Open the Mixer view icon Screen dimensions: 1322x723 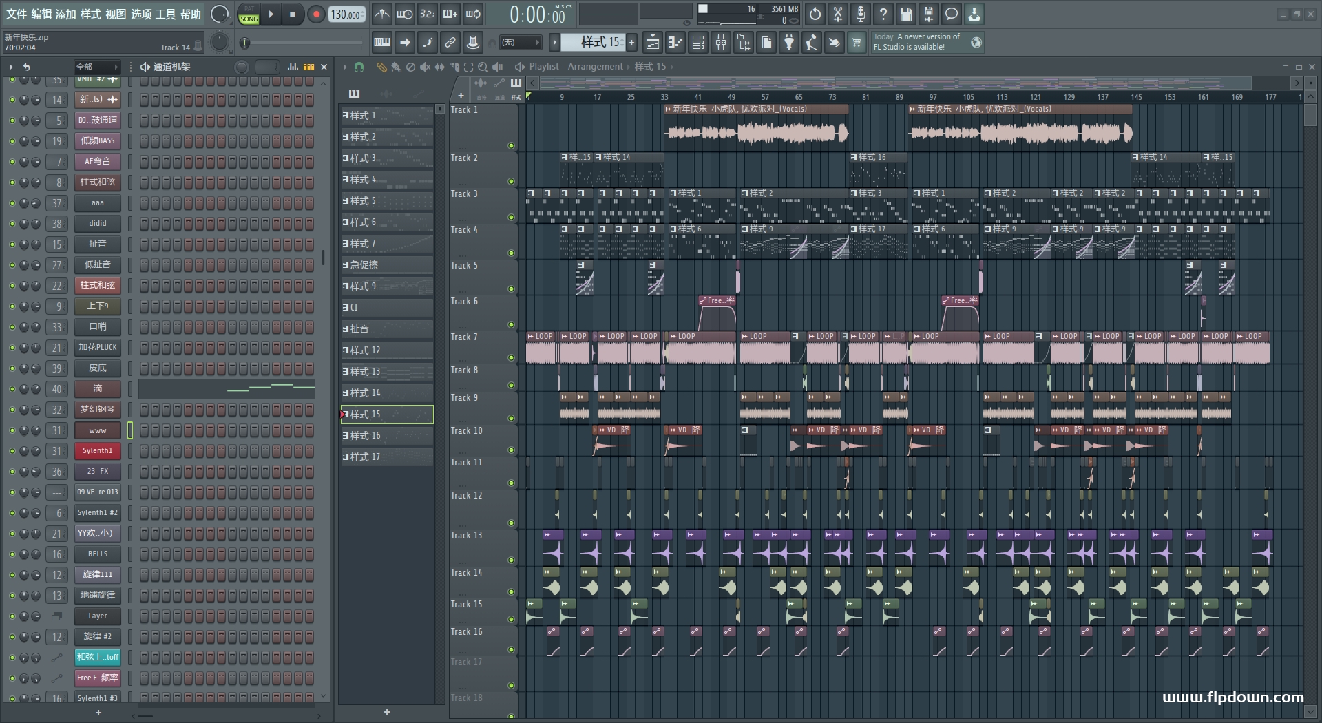click(721, 43)
